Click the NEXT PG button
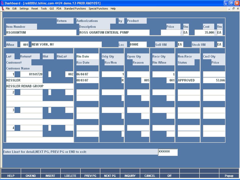 point(110,176)
